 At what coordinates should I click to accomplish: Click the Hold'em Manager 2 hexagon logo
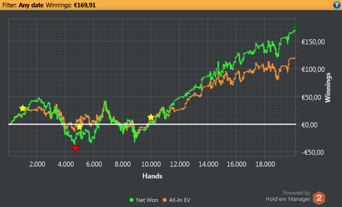[319, 198]
